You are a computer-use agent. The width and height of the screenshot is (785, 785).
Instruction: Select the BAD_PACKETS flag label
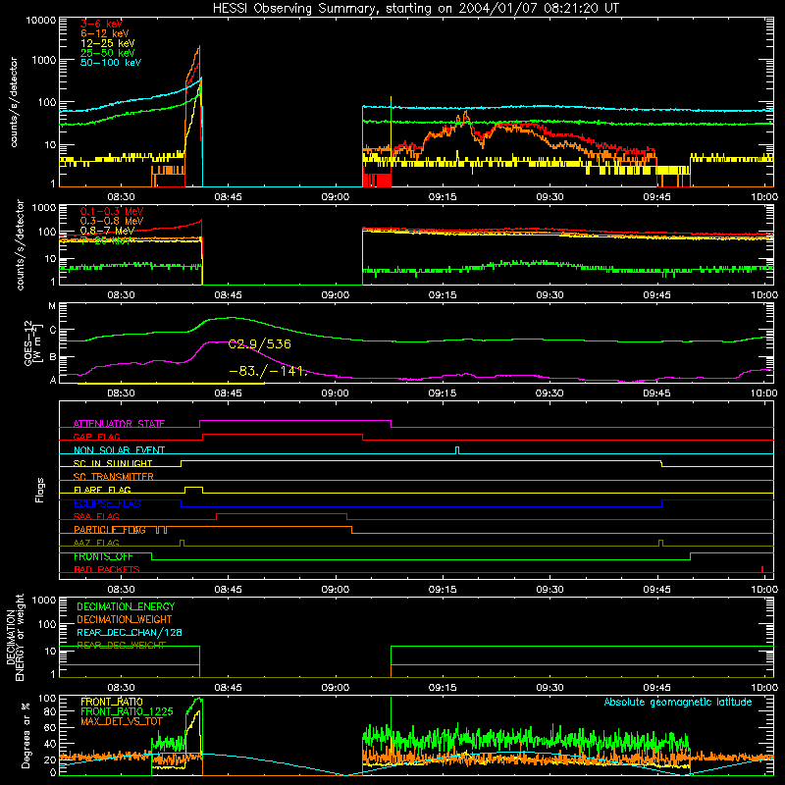pyautogui.click(x=107, y=570)
